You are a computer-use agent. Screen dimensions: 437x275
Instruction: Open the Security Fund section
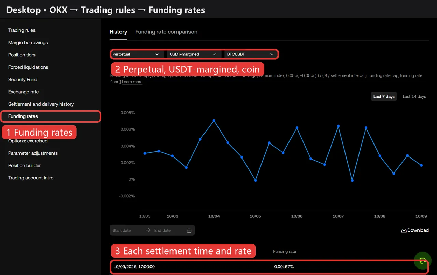coord(23,80)
